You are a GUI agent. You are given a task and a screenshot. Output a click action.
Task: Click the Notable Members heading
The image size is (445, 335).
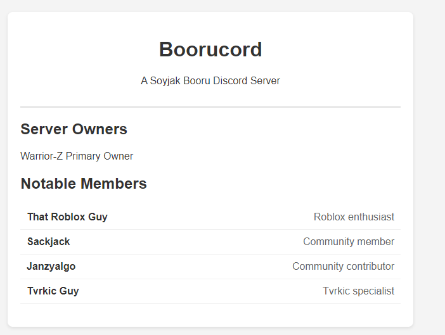click(84, 184)
